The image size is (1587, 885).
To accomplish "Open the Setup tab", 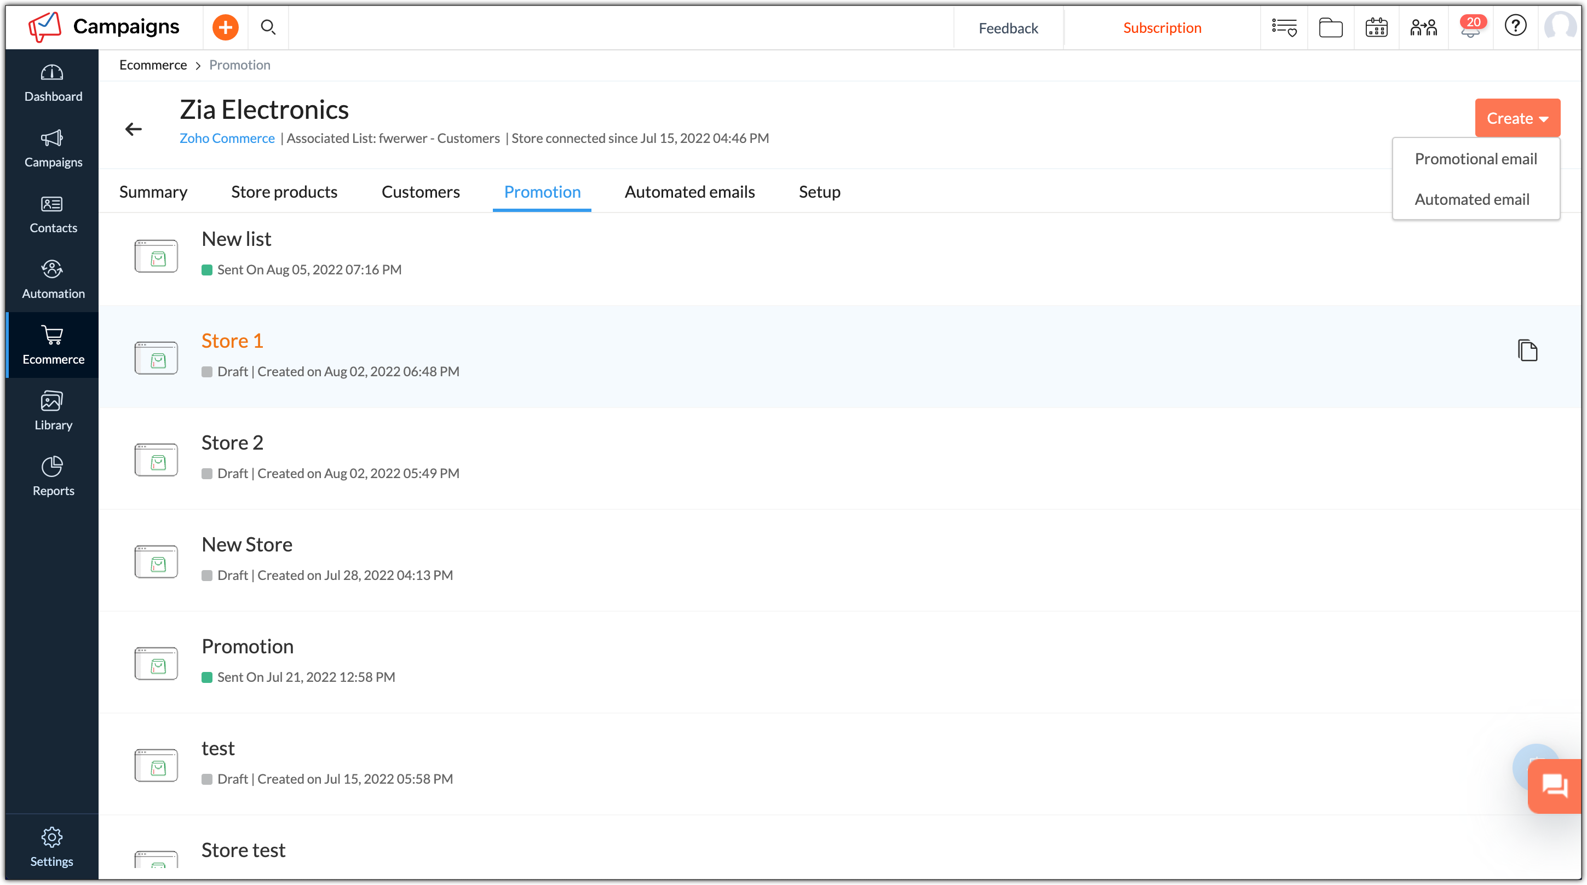I will pyautogui.click(x=819, y=192).
